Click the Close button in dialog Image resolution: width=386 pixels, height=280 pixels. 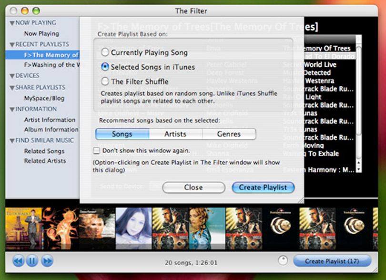(x=193, y=187)
